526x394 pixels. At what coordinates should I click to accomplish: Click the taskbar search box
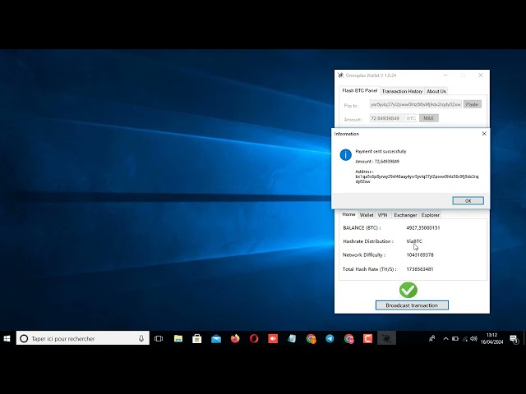click(82, 339)
